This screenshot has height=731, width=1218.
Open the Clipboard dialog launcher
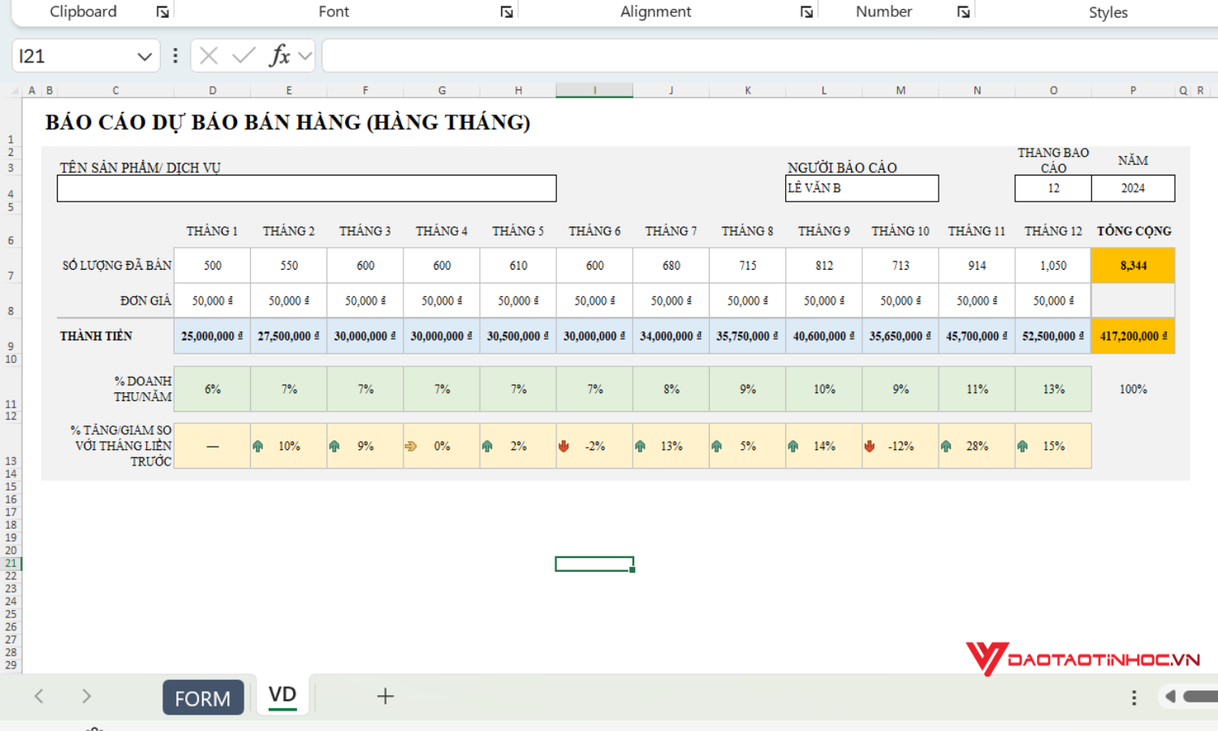(x=162, y=11)
